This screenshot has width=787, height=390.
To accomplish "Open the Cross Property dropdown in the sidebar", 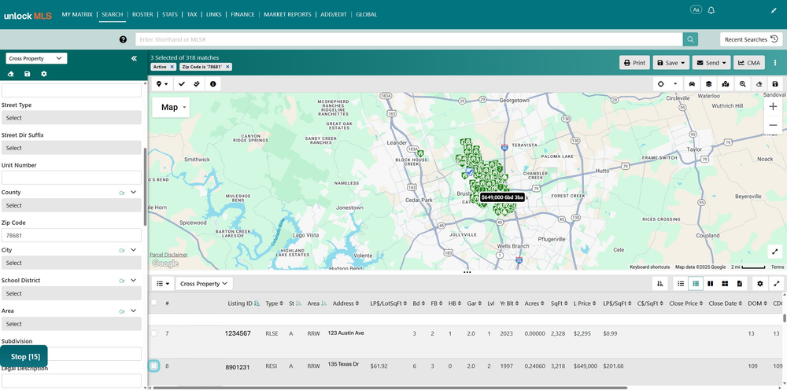I will tap(36, 59).
